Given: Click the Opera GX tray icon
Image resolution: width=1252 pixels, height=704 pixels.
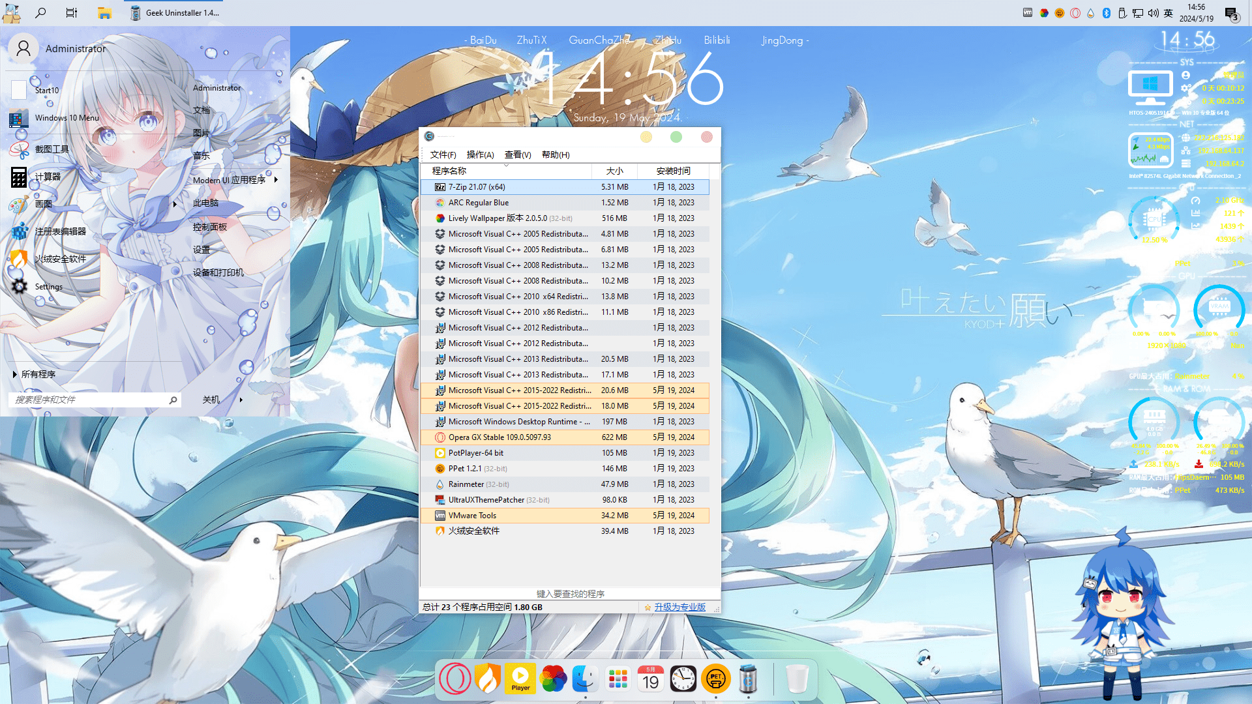Looking at the screenshot, I should click(x=1075, y=12).
